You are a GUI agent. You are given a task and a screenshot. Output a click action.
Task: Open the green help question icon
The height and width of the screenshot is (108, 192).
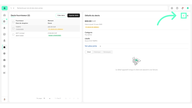188,8
